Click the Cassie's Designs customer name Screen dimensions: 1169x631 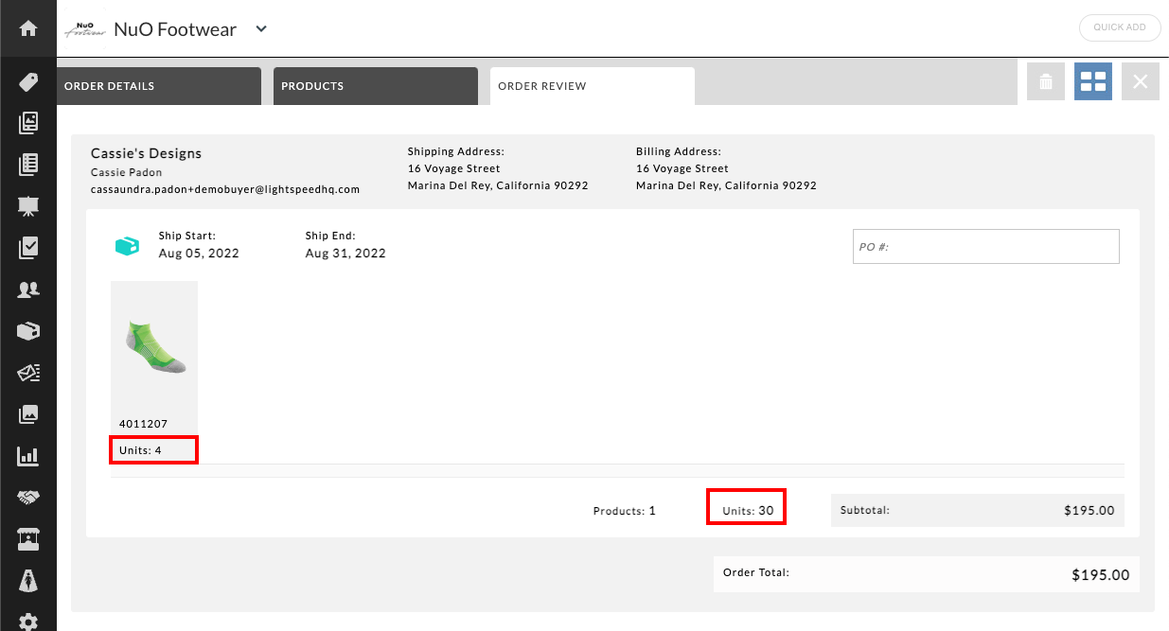[147, 153]
